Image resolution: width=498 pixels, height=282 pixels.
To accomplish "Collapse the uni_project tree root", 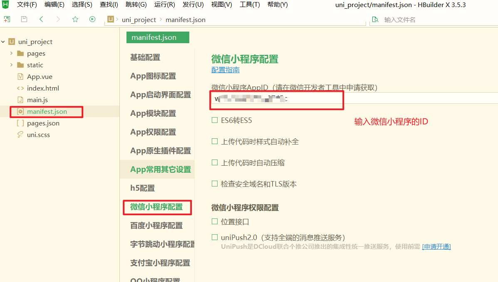I will tap(4, 42).
